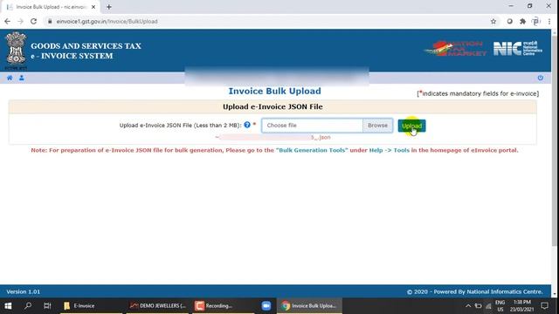Click the Home icon in portal menu
Image resolution: width=559 pixels, height=314 pixels.
pyautogui.click(x=10, y=78)
